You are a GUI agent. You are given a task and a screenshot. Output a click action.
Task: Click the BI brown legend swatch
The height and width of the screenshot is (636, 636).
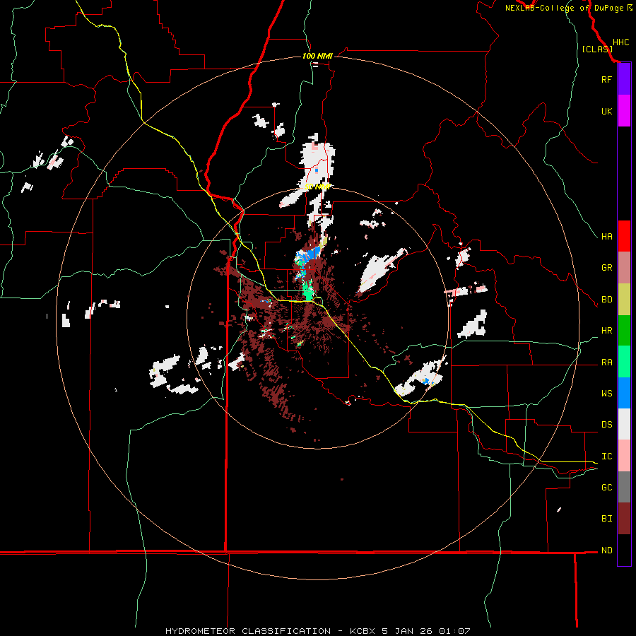pos(624,519)
